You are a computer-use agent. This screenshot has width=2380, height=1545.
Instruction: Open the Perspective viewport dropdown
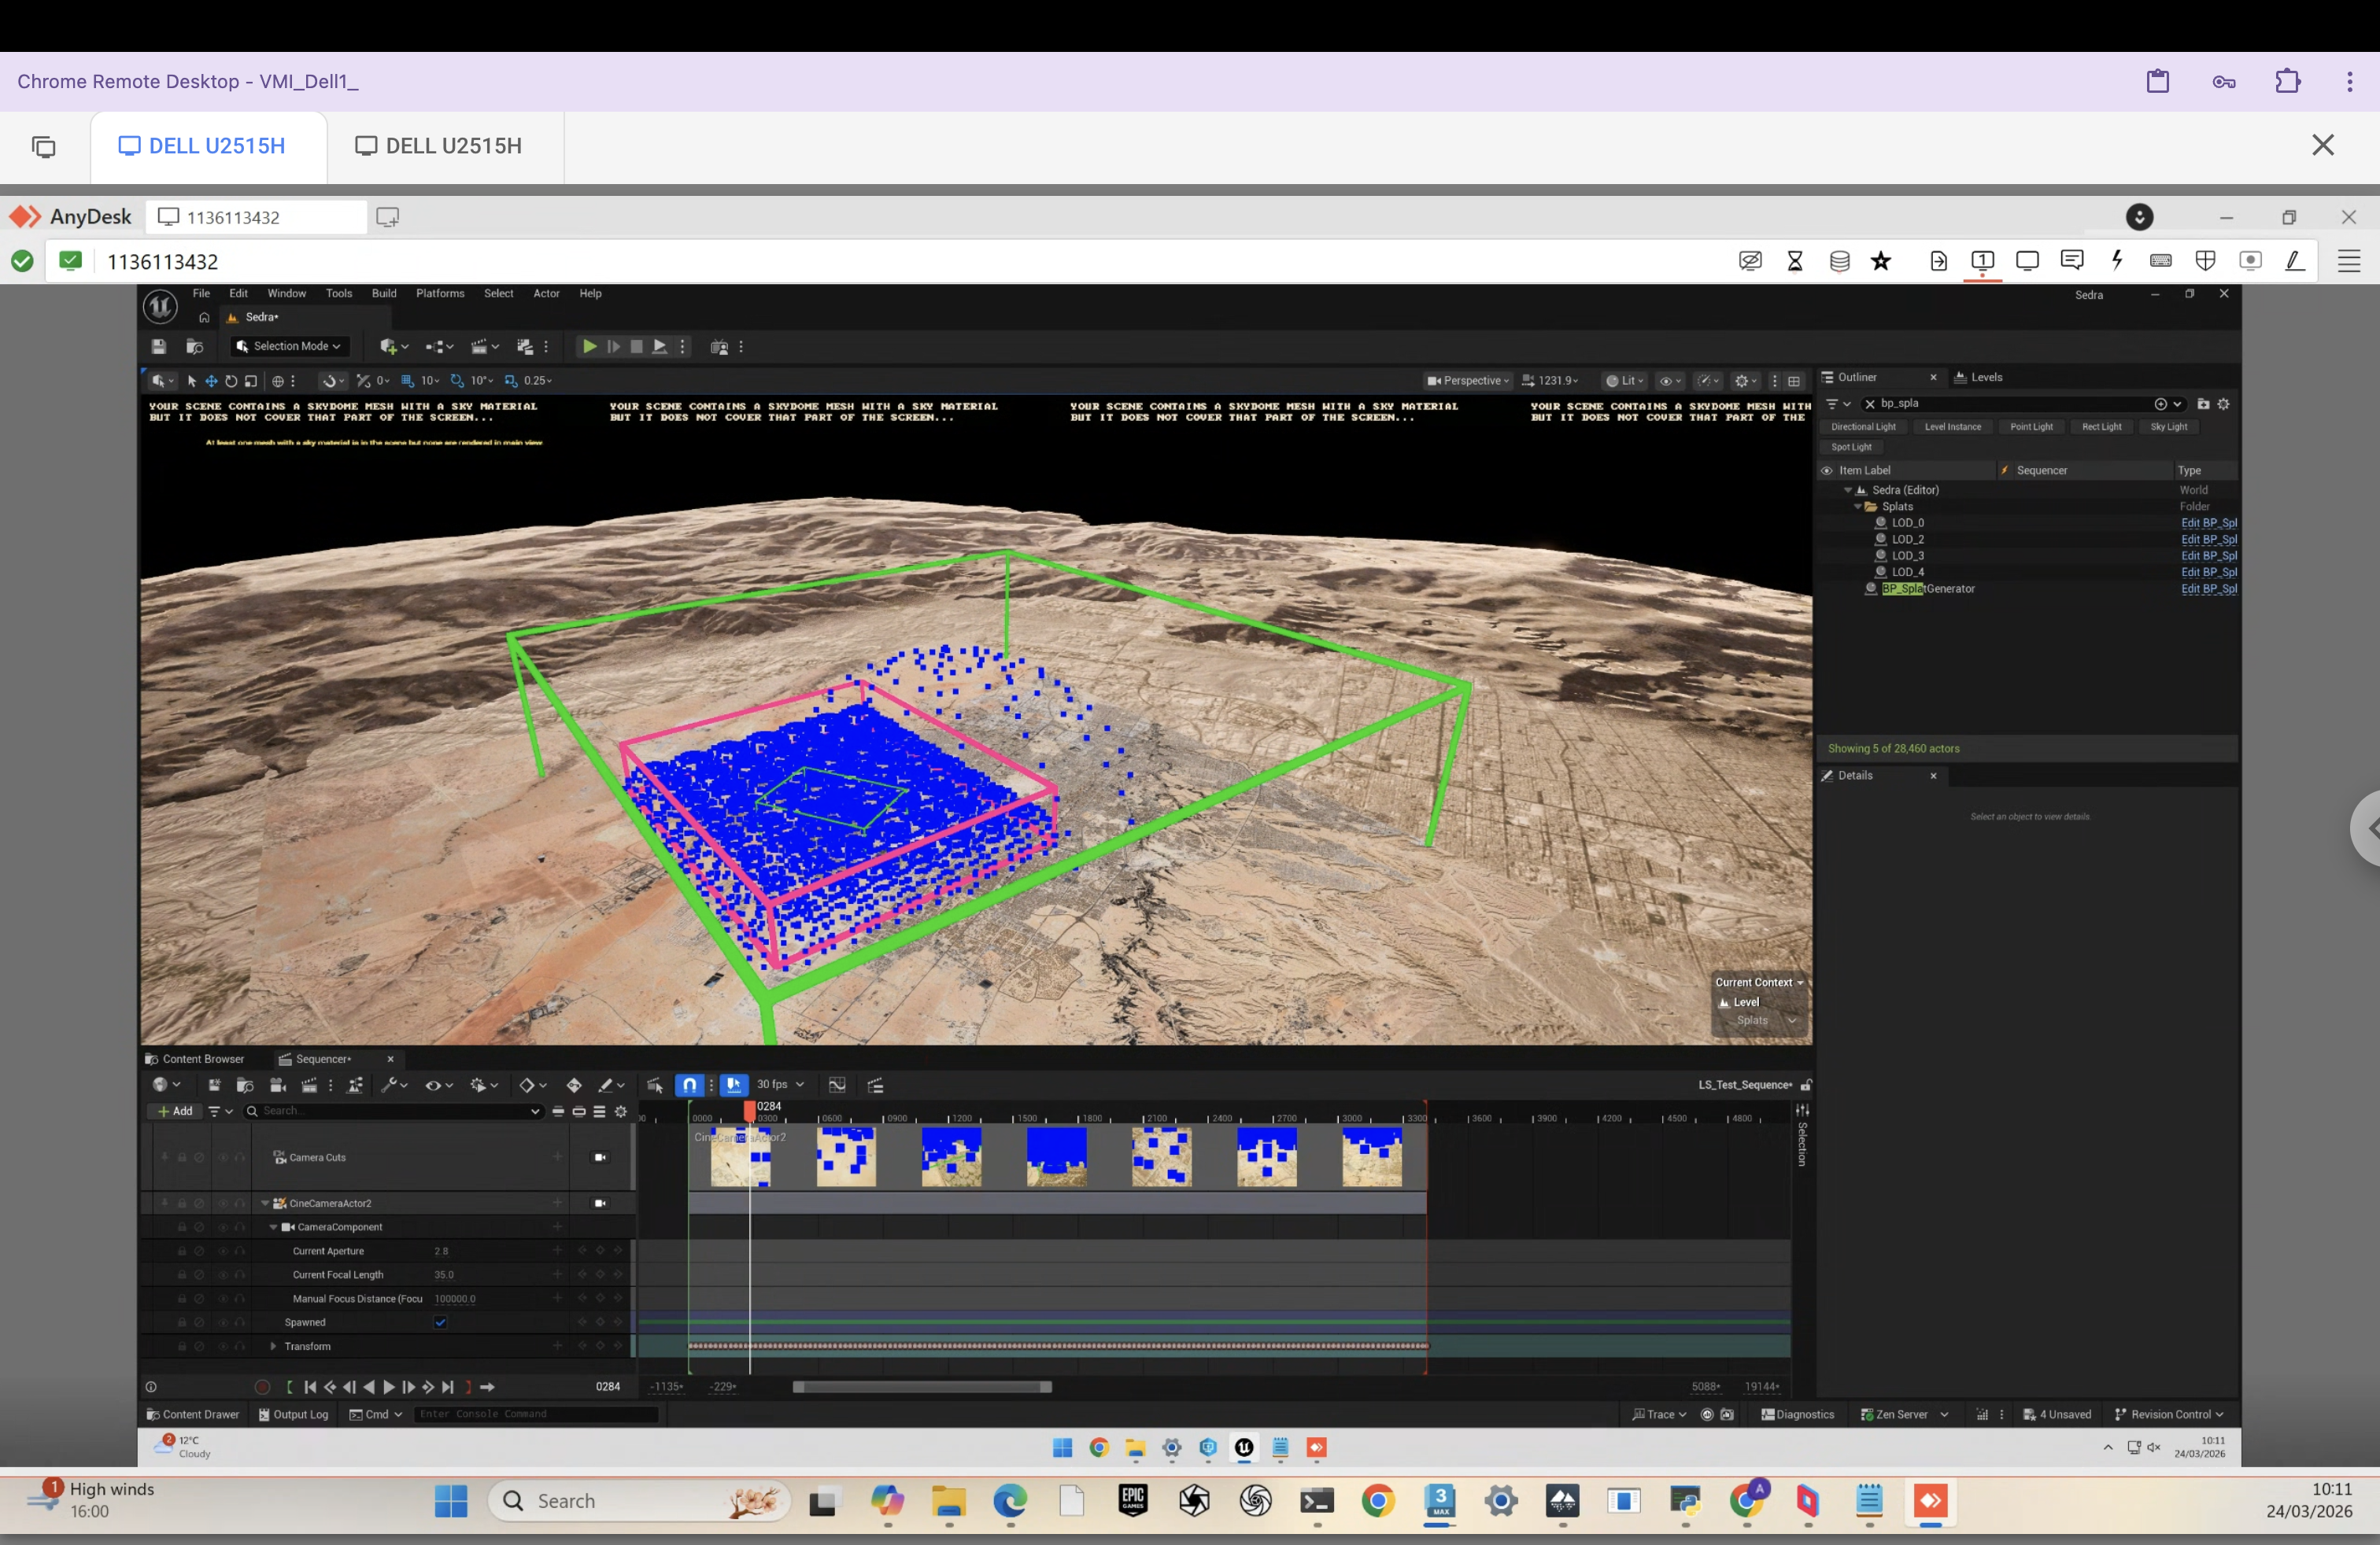tap(1468, 380)
